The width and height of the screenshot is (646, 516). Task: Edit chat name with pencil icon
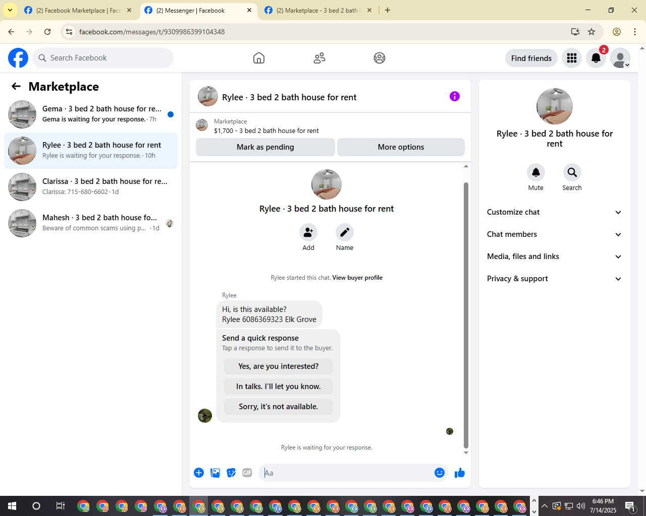pyautogui.click(x=345, y=232)
